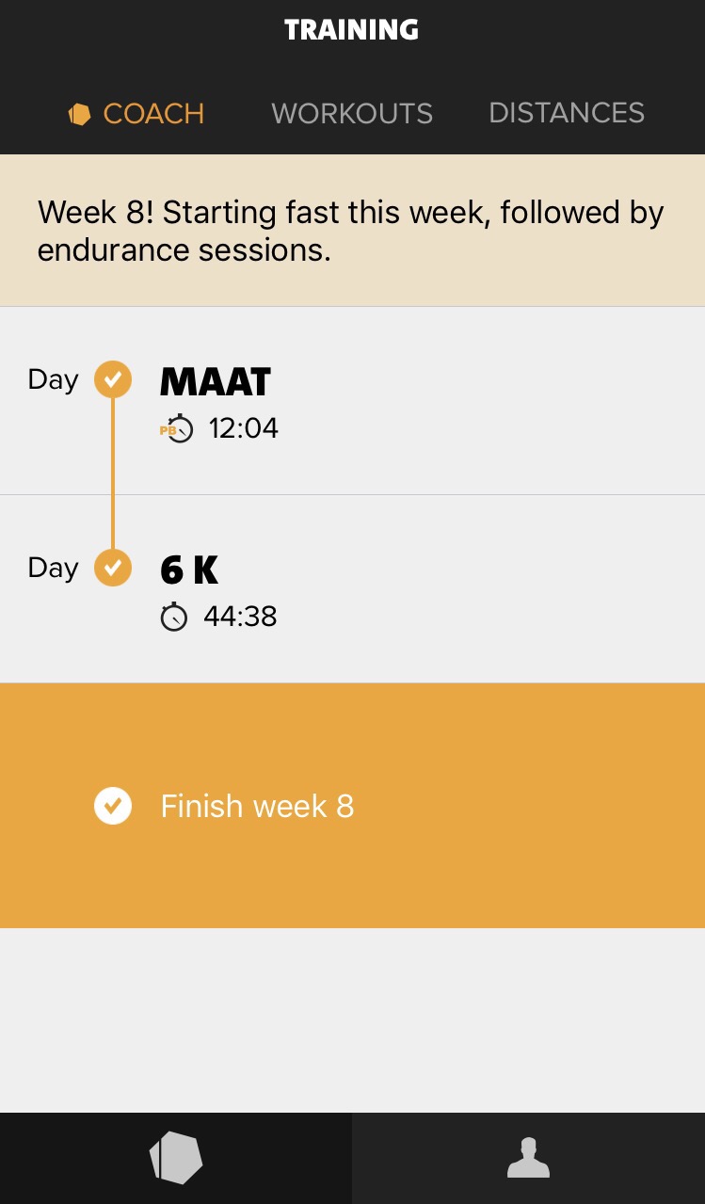Tap the 44:38 time result
The height and width of the screenshot is (1204, 705).
(x=240, y=618)
